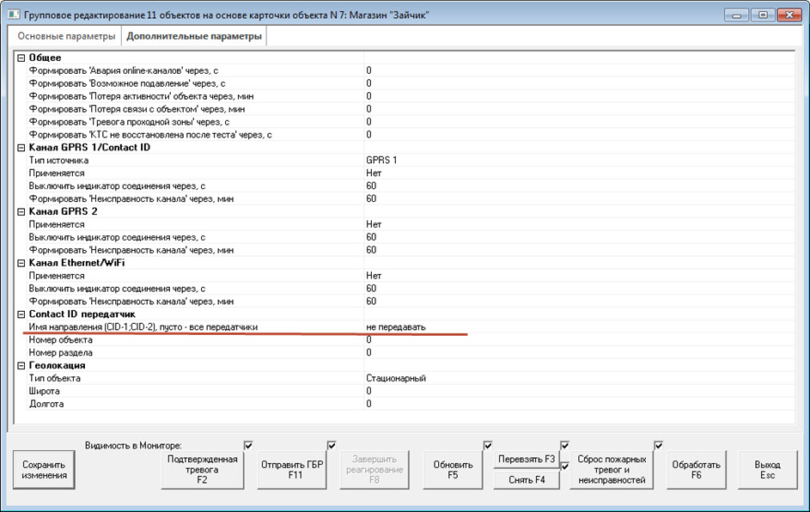
Task: Collapse the Канал Ethernet/WiFi section
Action: (21, 263)
